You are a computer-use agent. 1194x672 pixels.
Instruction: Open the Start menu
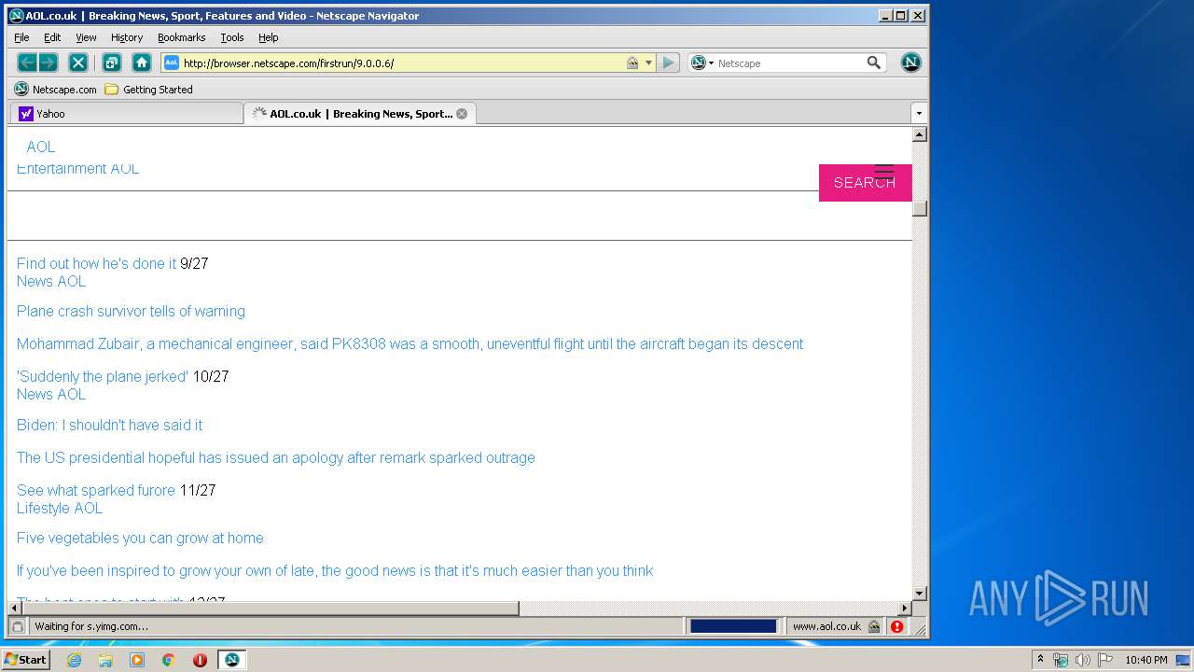point(25,660)
